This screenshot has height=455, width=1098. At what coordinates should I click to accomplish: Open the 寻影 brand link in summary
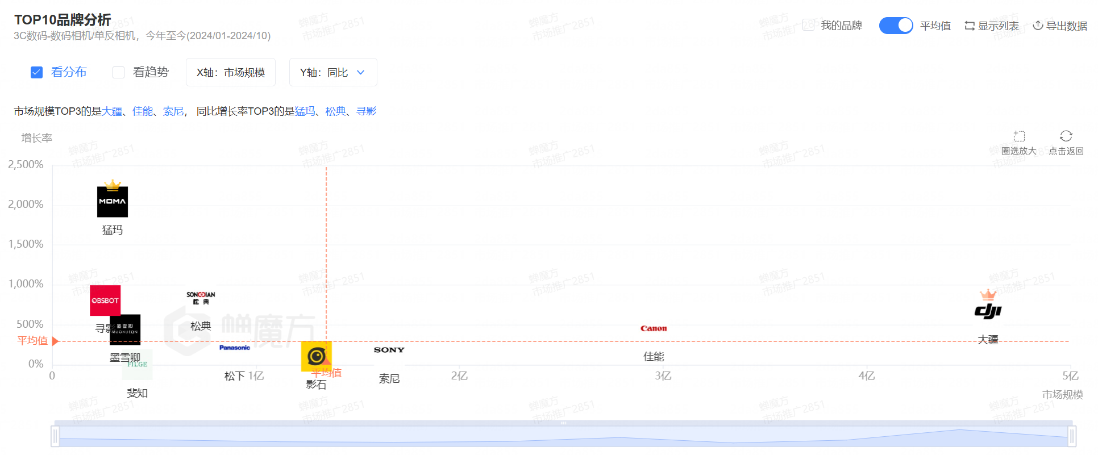pyautogui.click(x=366, y=111)
